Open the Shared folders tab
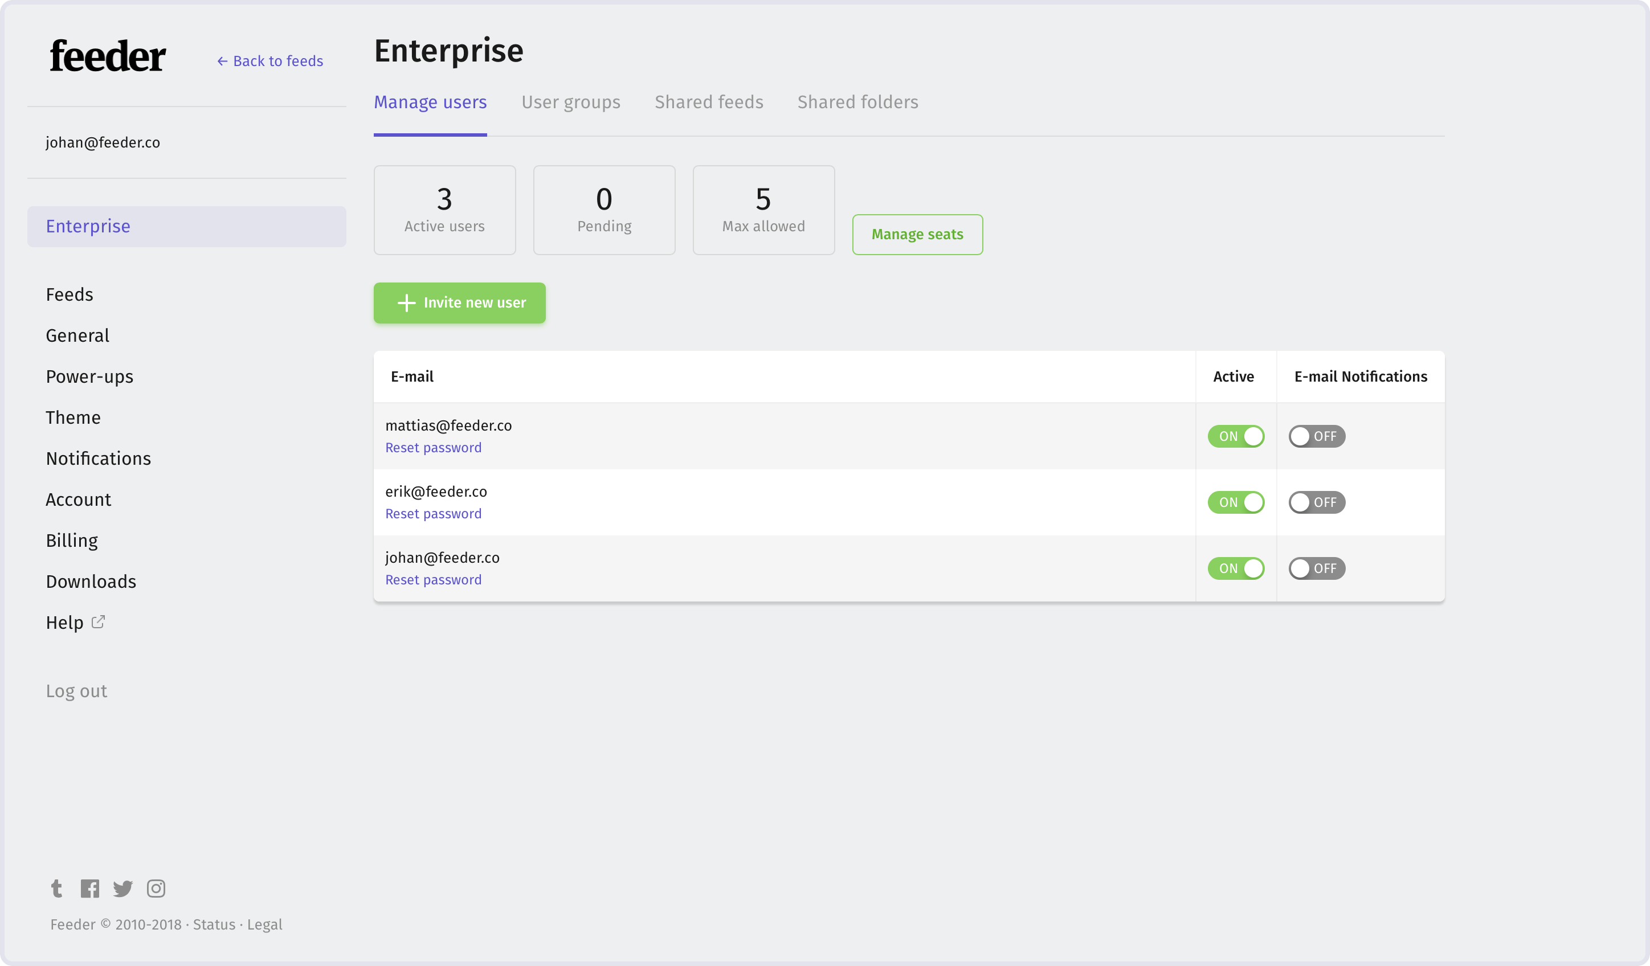Image resolution: width=1650 pixels, height=966 pixels. pyautogui.click(x=857, y=102)
